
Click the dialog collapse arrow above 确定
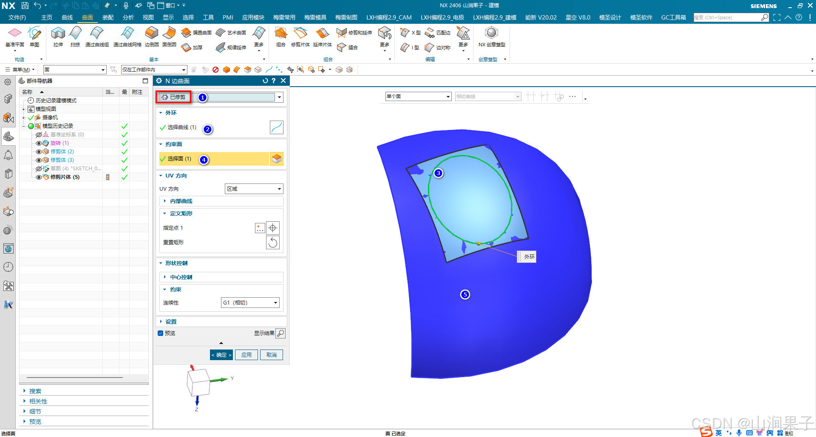[x=221, y=343]
